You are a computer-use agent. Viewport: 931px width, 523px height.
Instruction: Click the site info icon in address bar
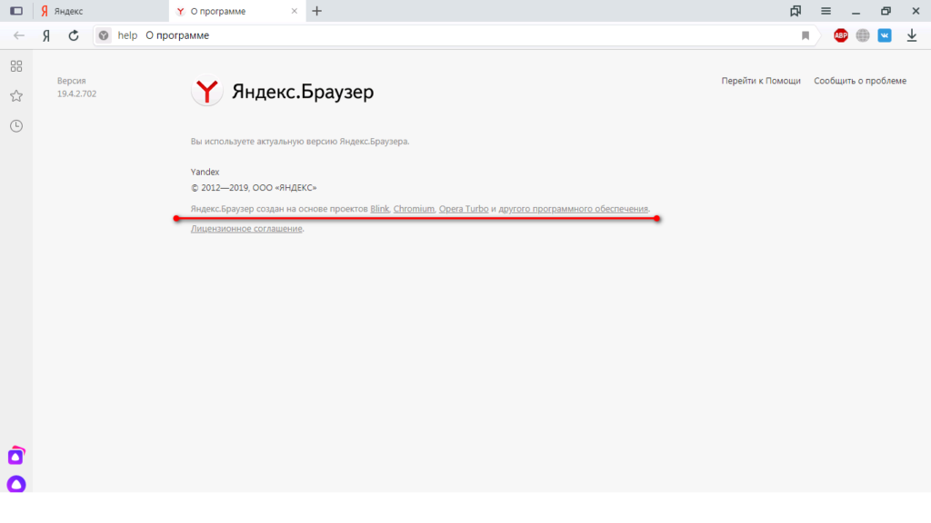click(x=104, y=35)
